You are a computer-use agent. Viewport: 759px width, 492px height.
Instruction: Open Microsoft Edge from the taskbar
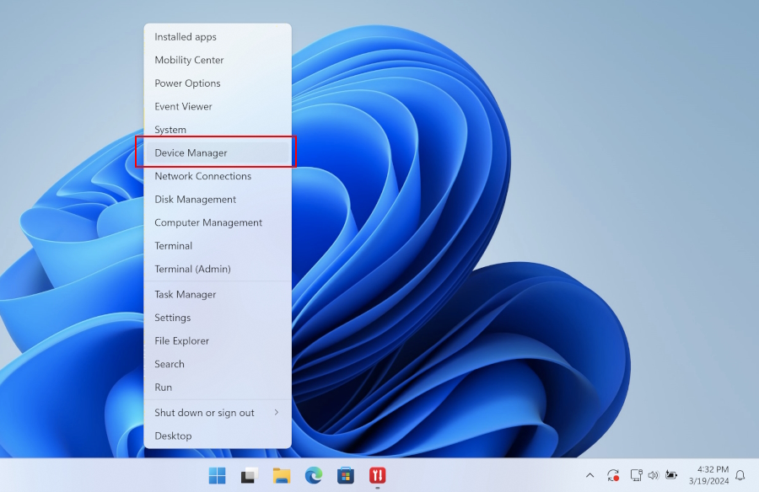(x=313, y=476)
